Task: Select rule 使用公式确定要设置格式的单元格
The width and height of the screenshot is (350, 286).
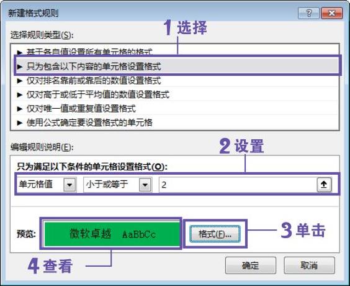Action: click(x=175, y=122)
